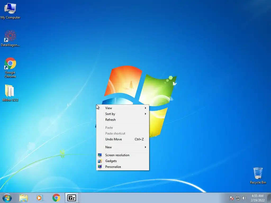Select the My Computer desktop icon

click(x=10, y=11)
